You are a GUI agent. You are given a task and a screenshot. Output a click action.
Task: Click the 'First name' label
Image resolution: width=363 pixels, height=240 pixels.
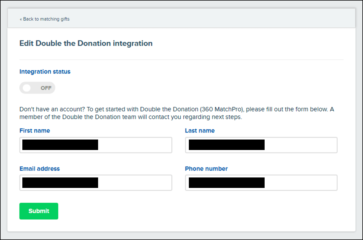(x=35, y=130)
